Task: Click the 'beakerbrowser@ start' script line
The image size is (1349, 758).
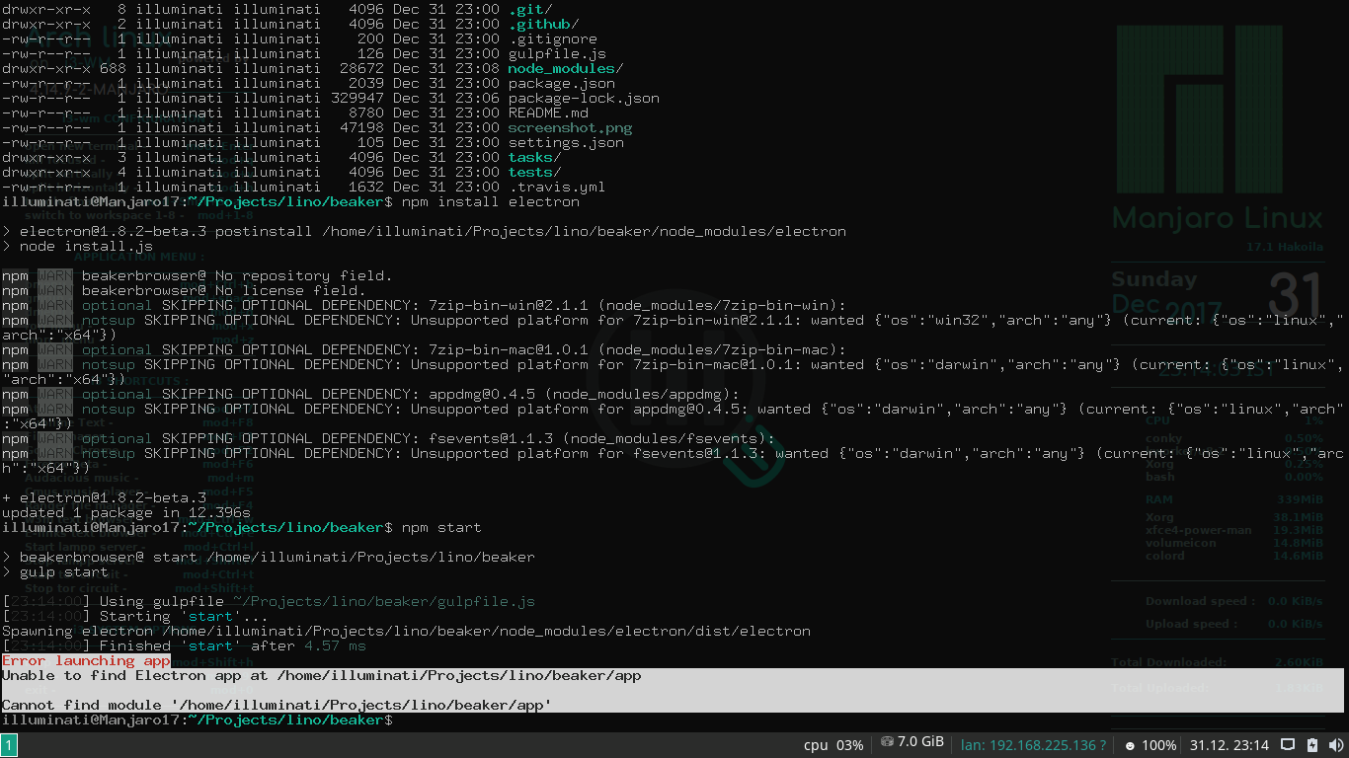Action: coord(269,557)
